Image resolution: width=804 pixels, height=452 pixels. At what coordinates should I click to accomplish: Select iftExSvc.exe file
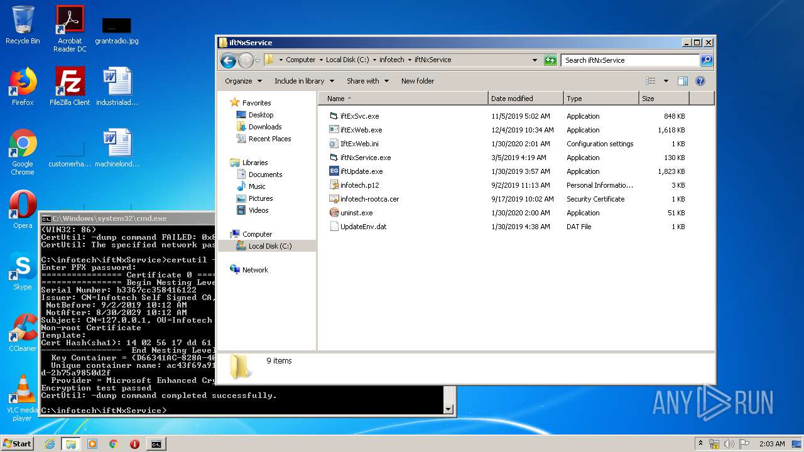pos(359,116)
